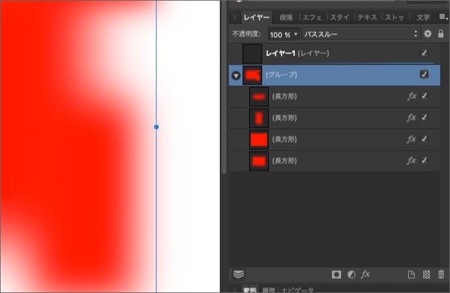The height and width of the screenshot is (293, 450).
Task: Switch to the 文字 tab
Action: pos(423,18)
